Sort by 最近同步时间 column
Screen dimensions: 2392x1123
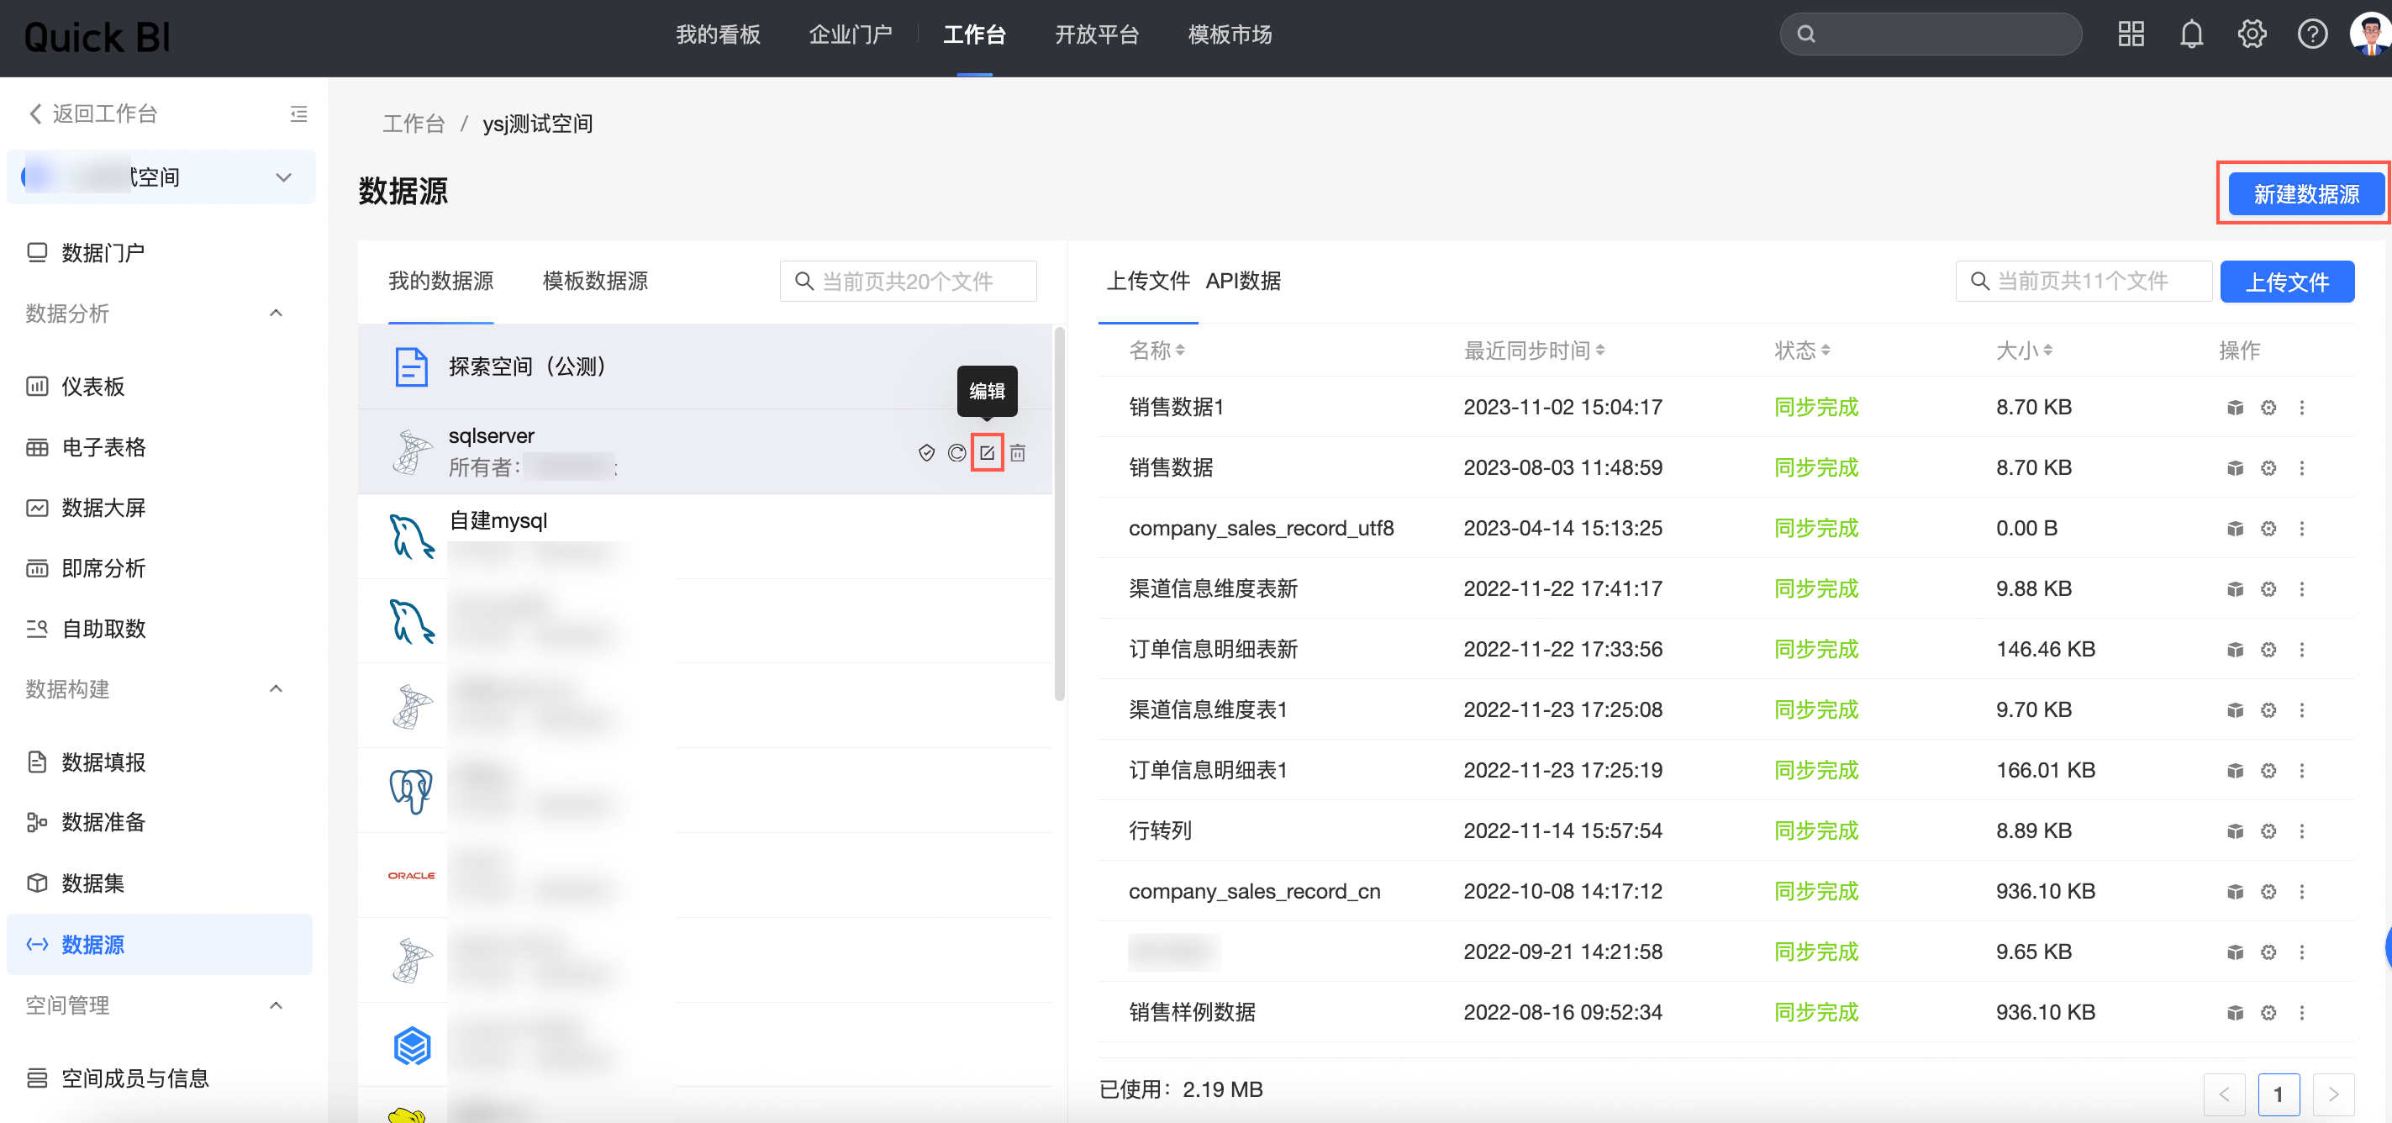tap(1533, 351)
